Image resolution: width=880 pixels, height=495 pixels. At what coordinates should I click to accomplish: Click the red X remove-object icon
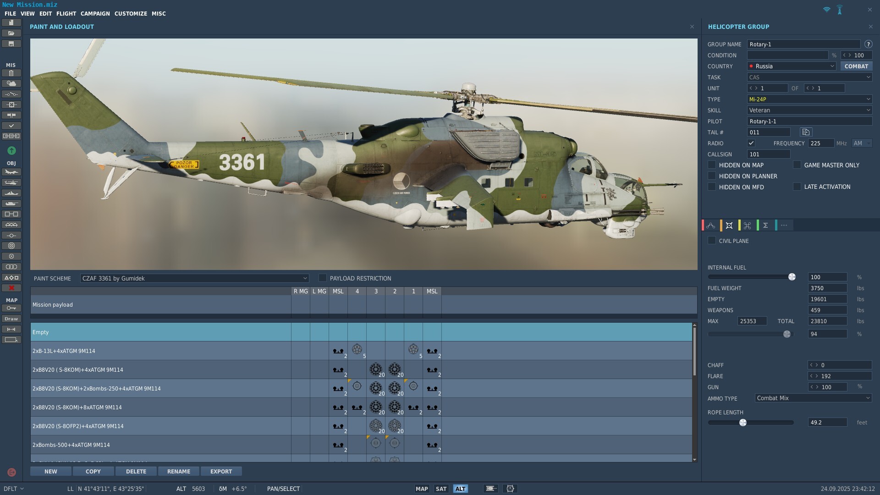tap(11, 288)
